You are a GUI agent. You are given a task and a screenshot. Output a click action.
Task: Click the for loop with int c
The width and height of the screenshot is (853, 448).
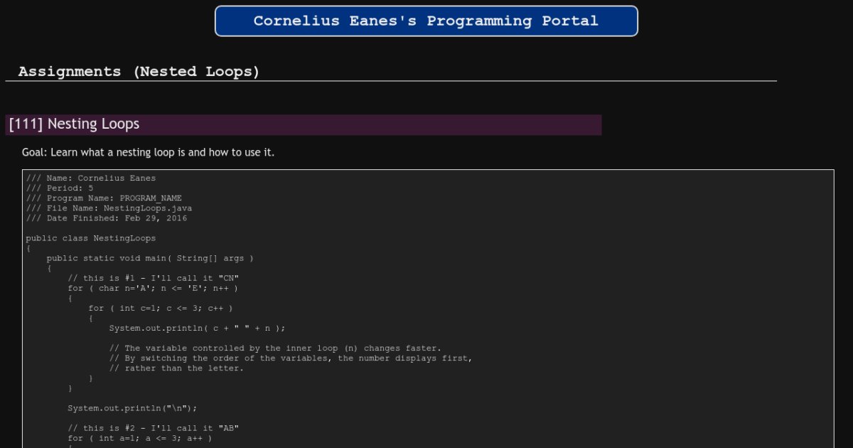(x=161, y=308)
